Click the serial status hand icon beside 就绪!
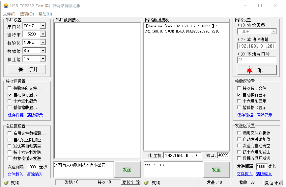Viewport: 286px width, 187px height. [7, 183]
